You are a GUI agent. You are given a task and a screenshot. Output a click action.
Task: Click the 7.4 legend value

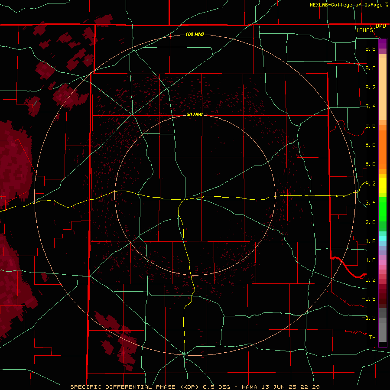pyautogui.click(x=370, y=107)
